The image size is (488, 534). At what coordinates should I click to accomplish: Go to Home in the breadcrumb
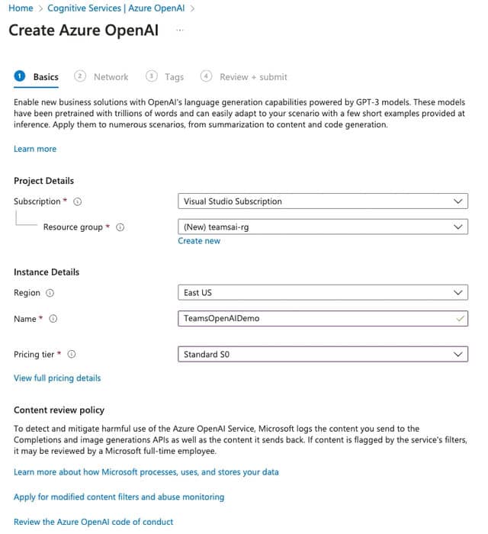coord(21,8)
